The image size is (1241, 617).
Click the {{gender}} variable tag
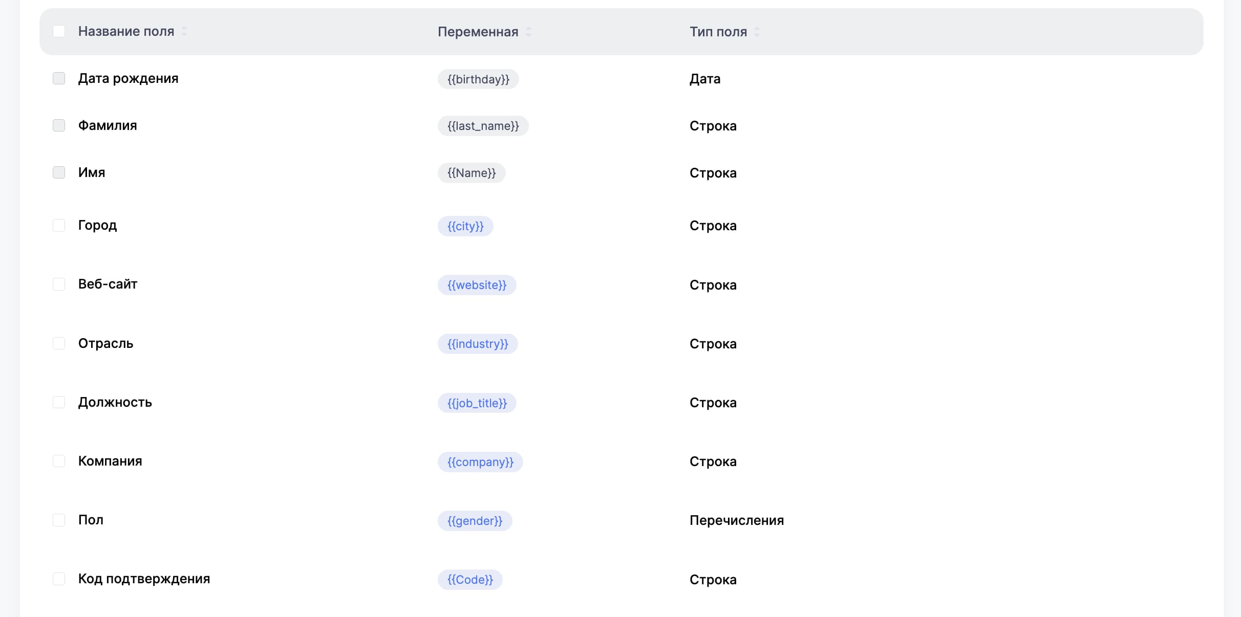tap(475, 521)
